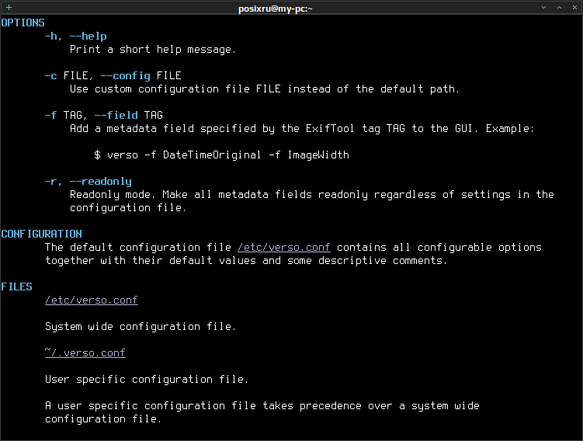Screen dimensions: 583x441
Task: Click the FILES section heading
Action: pyautogui.click(x=17, y=286)
